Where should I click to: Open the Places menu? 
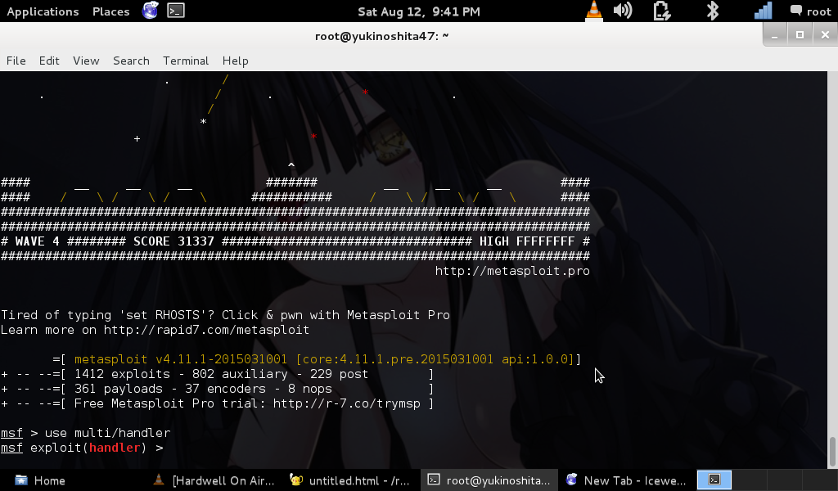click(110, 11)
